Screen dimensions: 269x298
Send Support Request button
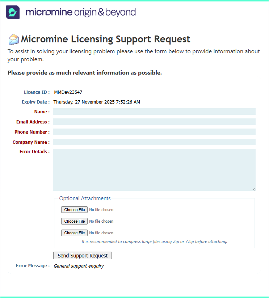click(83, 255)
